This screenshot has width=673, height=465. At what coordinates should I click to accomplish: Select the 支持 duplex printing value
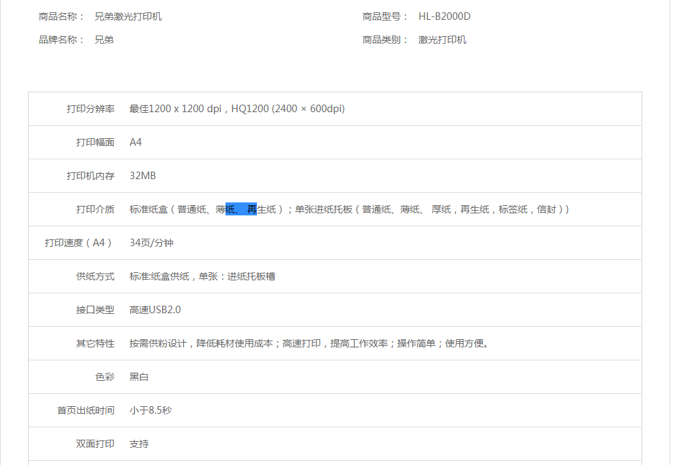point(139,444)
